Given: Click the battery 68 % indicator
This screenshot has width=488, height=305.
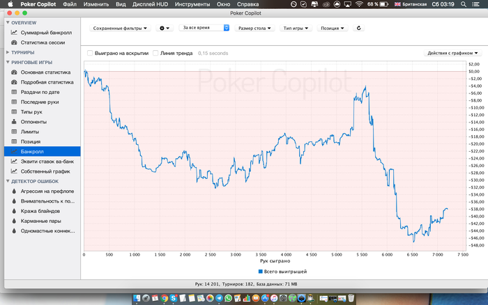Looking at the screenshot, I should click(x=378, y=4).
